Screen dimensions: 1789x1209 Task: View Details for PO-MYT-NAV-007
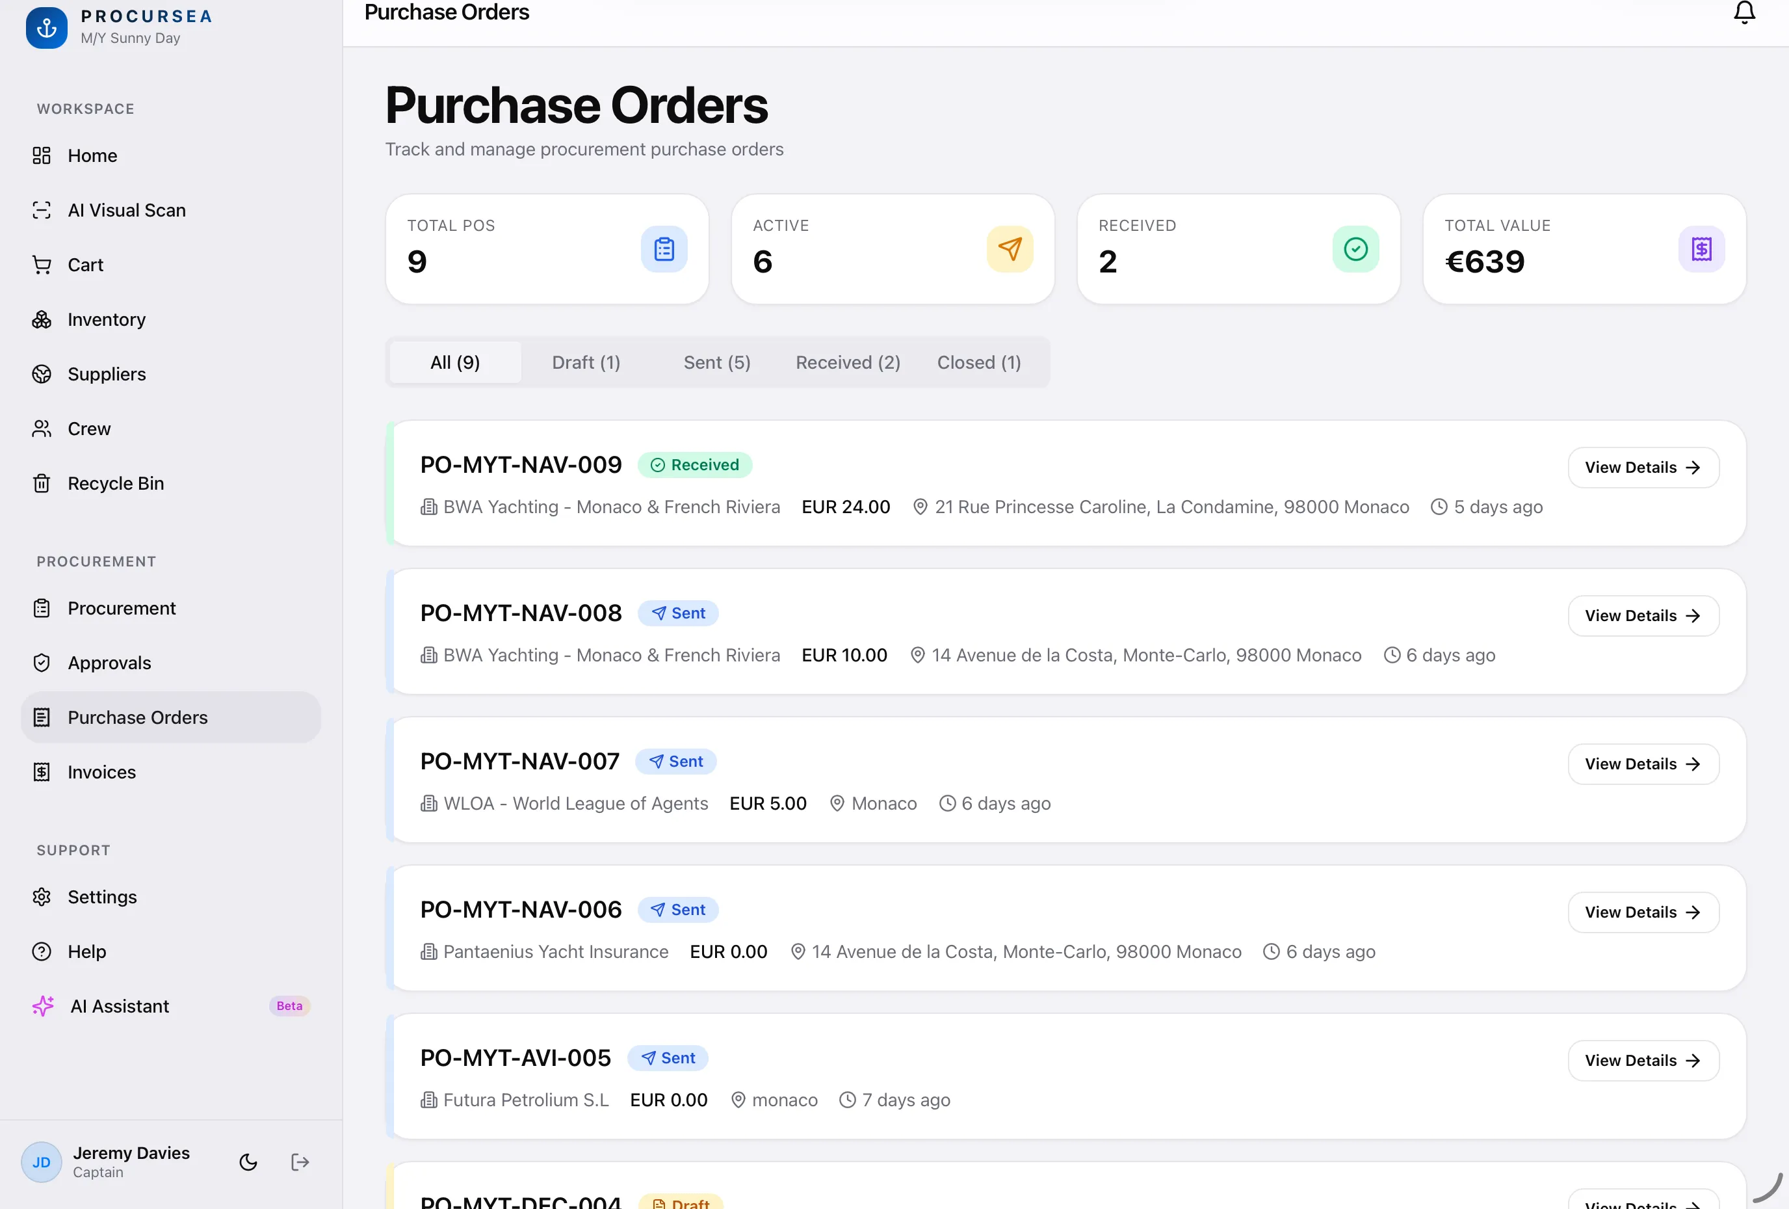tap(1643, 764)
